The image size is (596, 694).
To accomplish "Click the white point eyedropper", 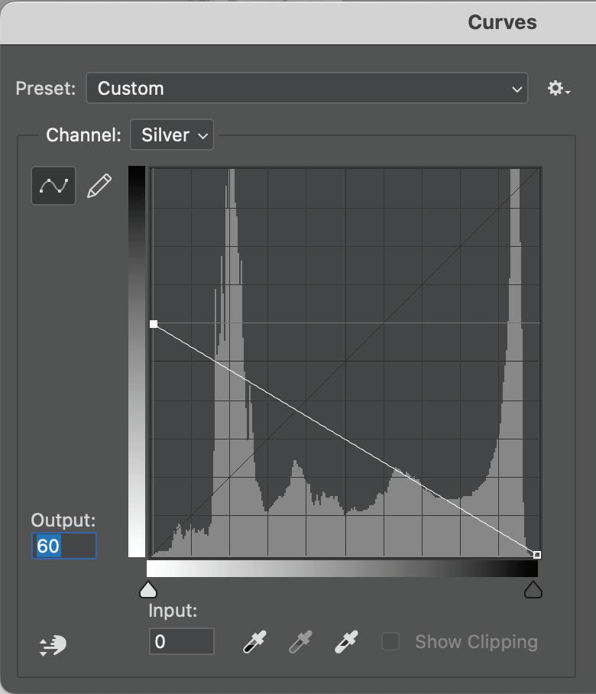I will 346,642.
